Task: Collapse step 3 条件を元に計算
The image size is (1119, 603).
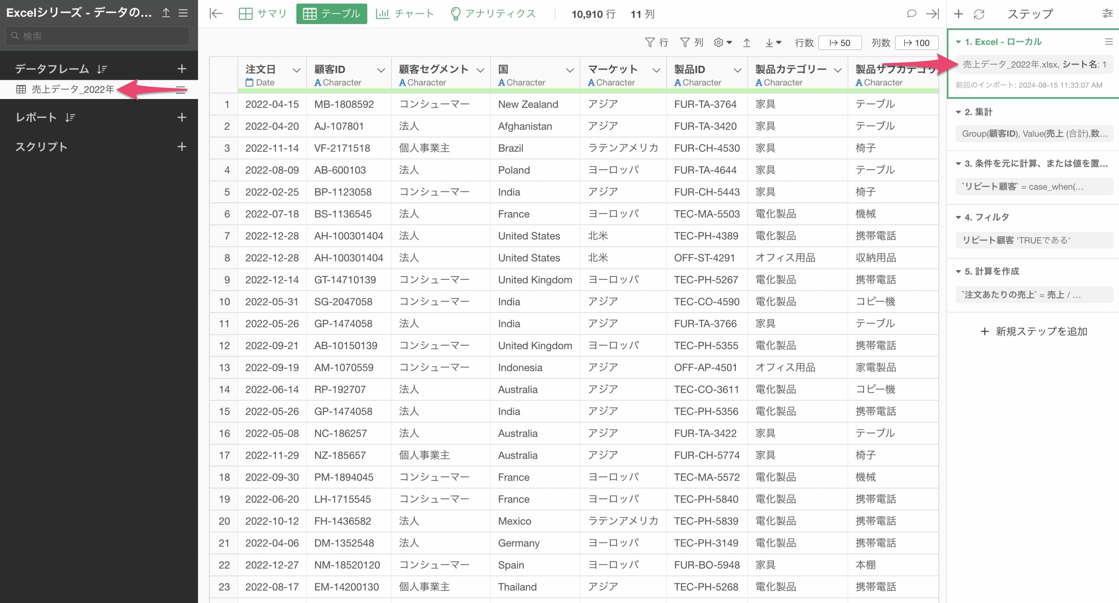Action: [x=958, y=164]
